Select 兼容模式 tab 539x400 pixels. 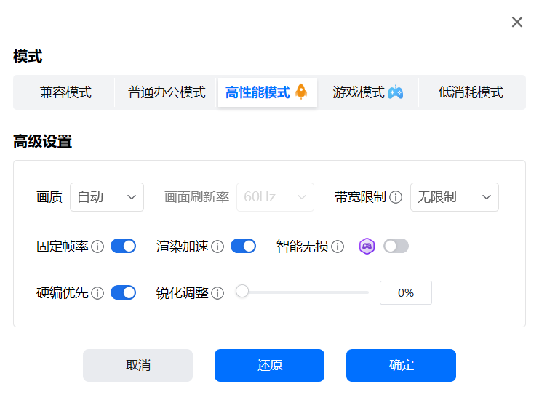click(65, 92)
